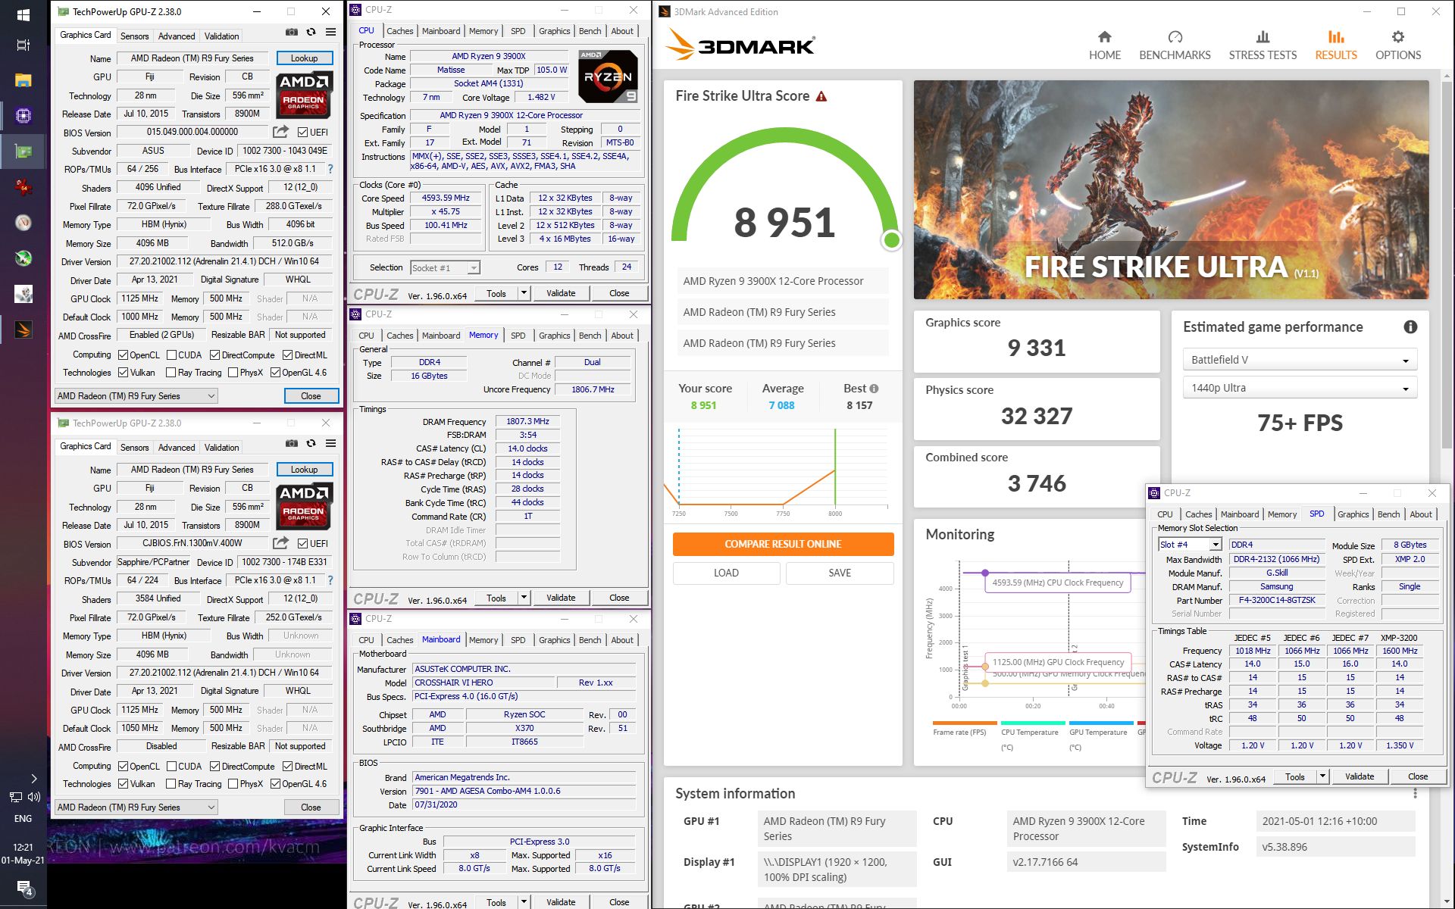The image size is (1455, 909).
Task: Click info icon next to Best score
Action: [874, 389]
